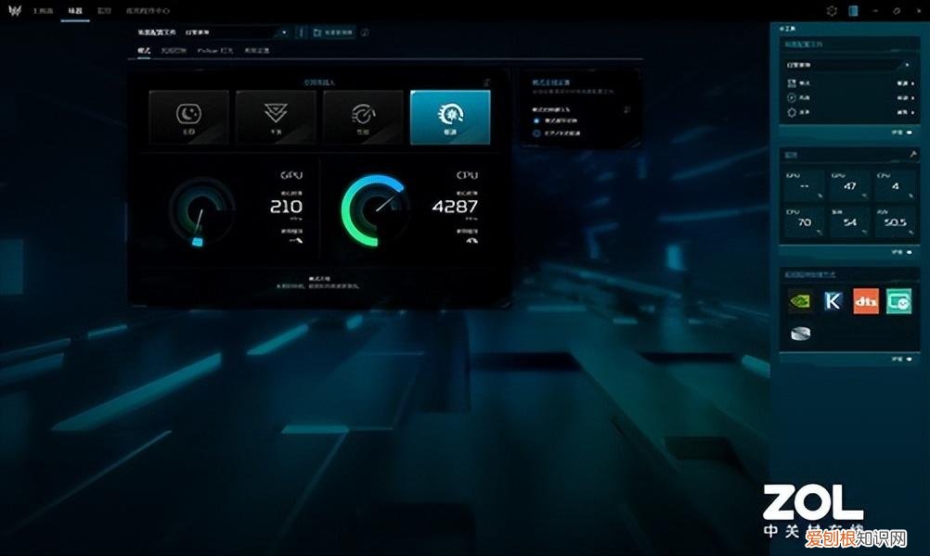Select the highlighted Turbo mode tile
Image resolution: width=930 pixels, height=556 pixels.
point(450,117)
